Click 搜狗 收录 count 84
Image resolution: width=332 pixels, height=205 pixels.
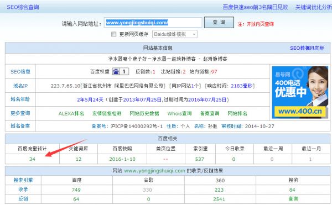[292, 190]
